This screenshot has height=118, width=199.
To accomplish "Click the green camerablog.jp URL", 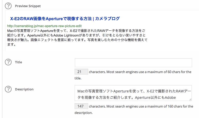I will pyautogui.click(x=44, y=26).
